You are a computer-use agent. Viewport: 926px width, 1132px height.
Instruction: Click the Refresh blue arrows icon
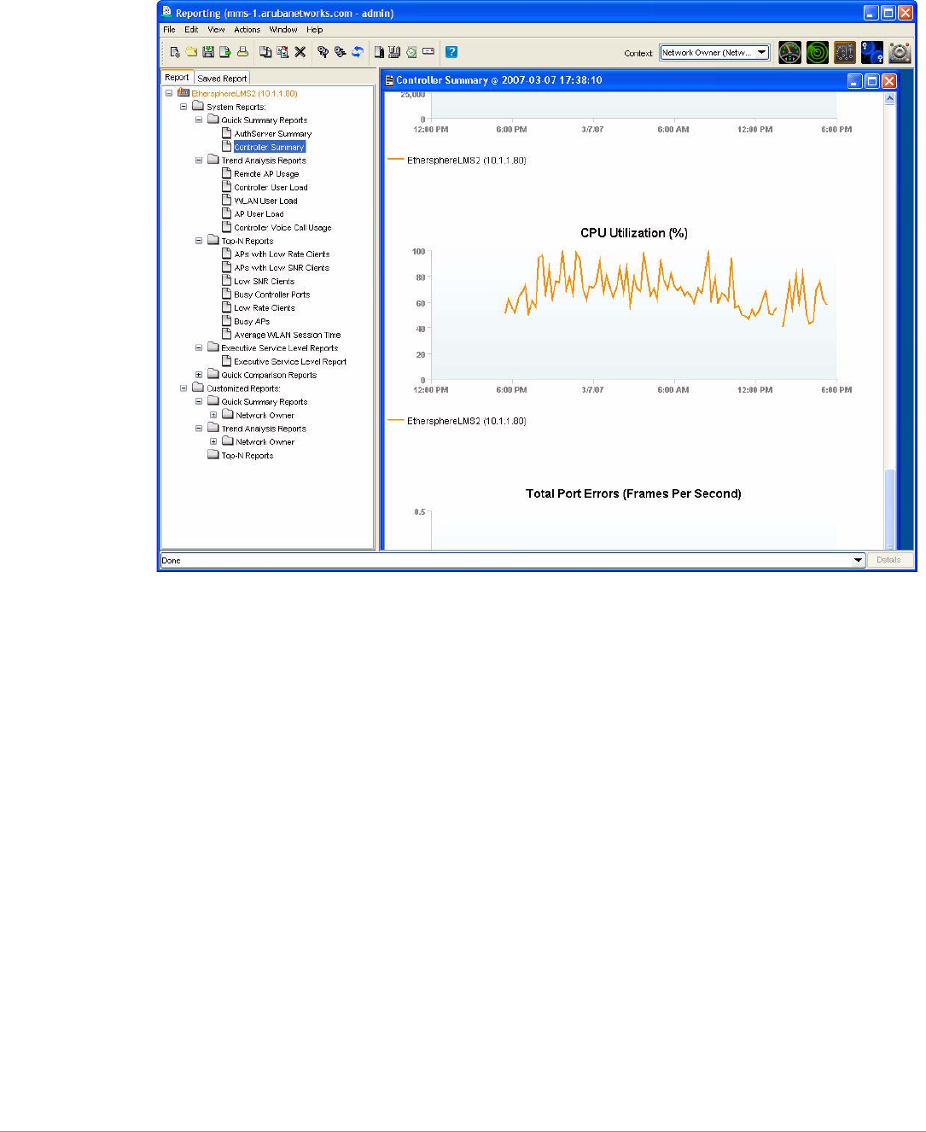point(358,52)
